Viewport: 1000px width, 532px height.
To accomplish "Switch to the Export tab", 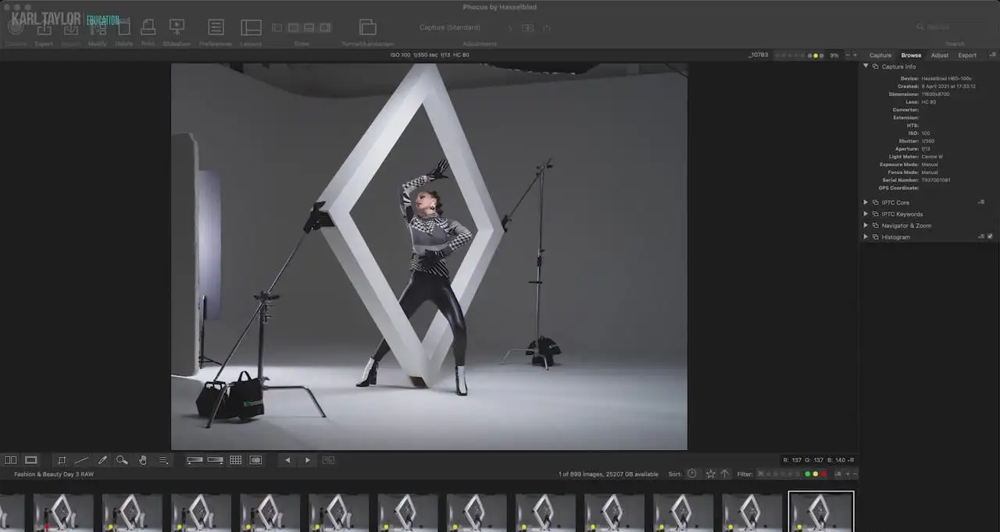I will tap(967, 55).
